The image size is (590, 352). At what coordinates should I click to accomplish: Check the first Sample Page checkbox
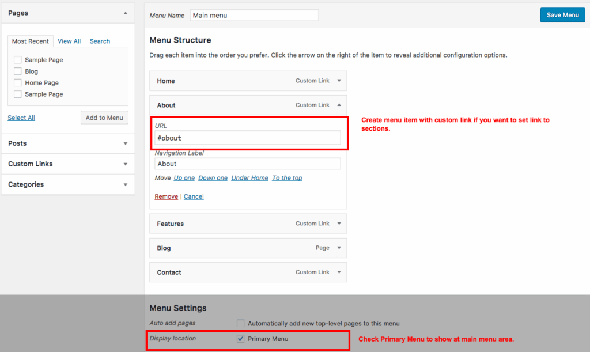[x=18, y=60]
